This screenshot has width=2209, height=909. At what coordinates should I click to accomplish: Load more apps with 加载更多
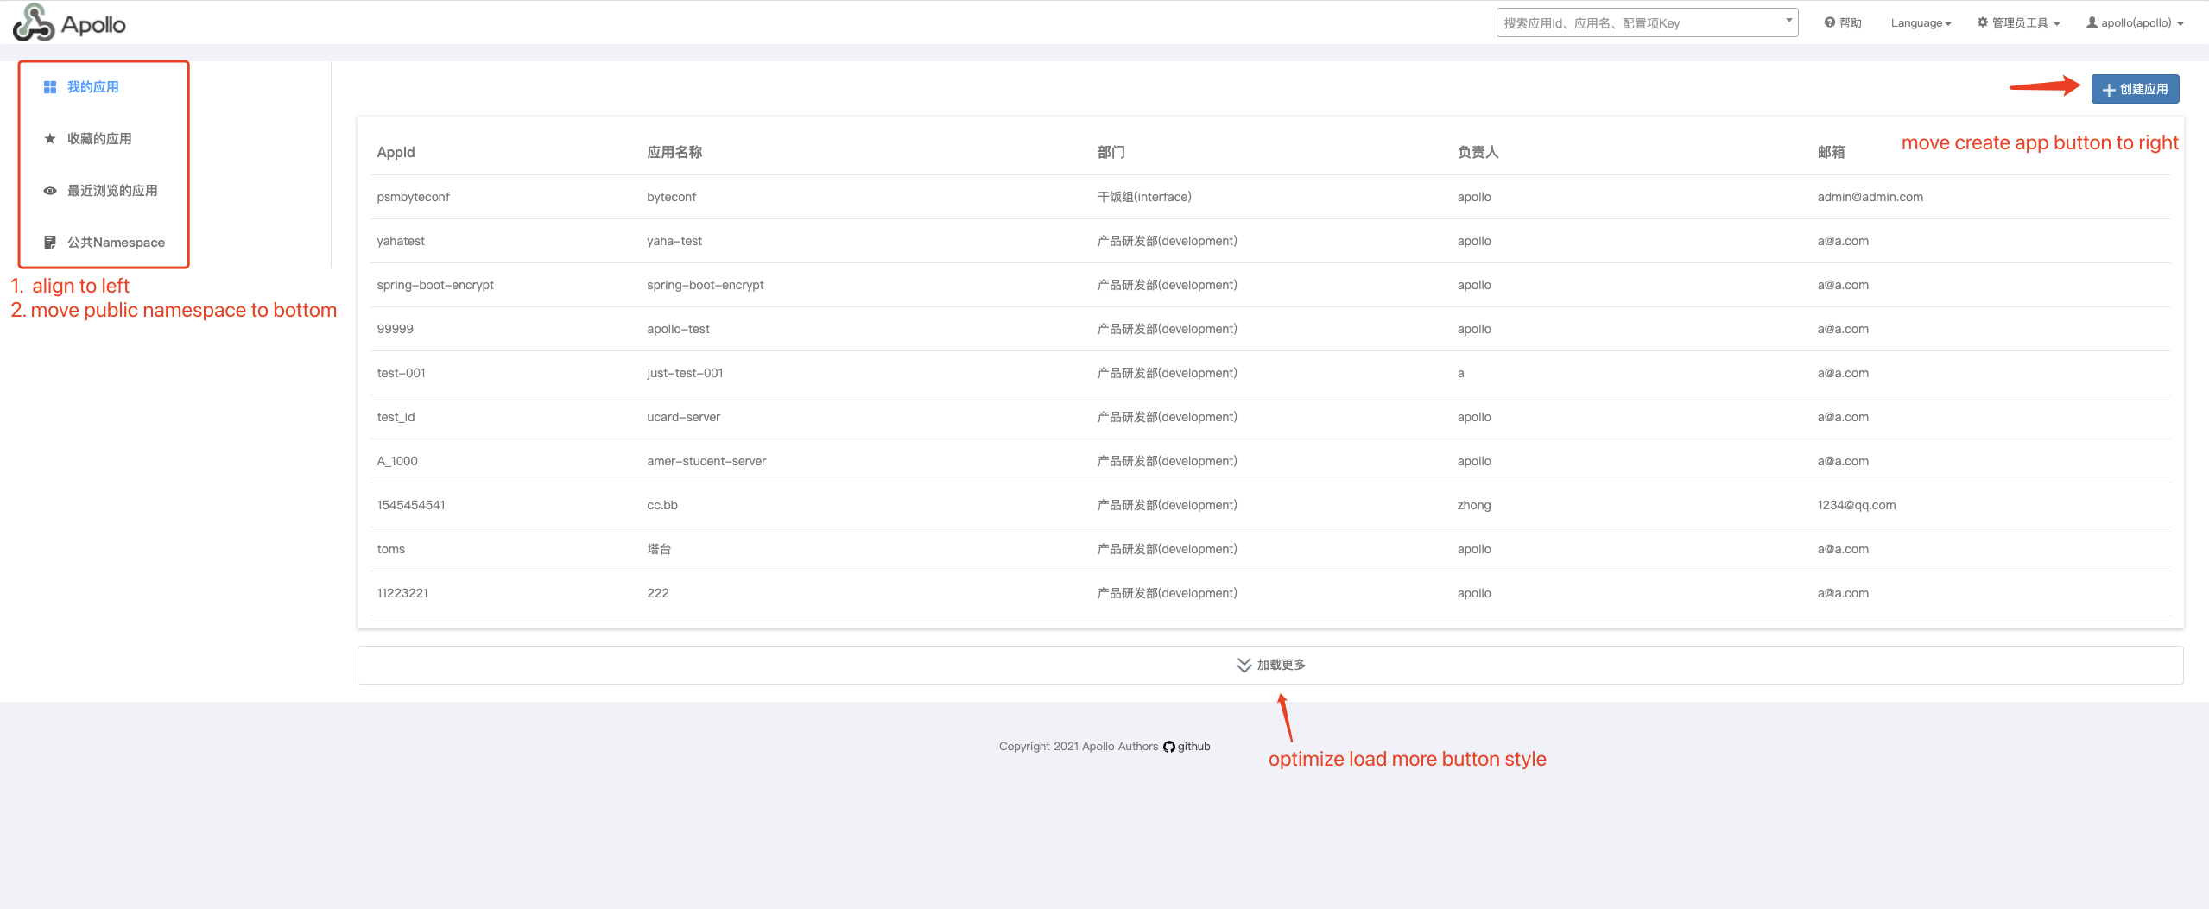[x=1270, y=665]
